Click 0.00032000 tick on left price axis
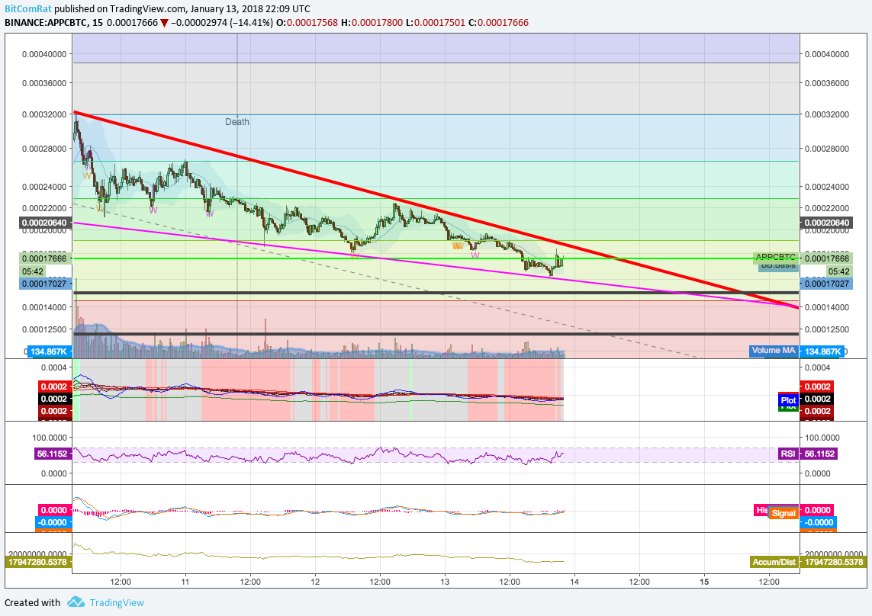 (x=44, y=114)
